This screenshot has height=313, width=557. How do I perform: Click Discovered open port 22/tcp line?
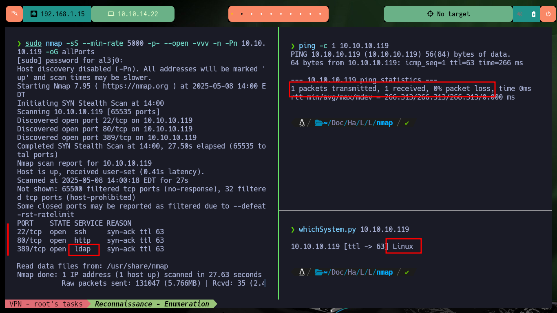105,120
